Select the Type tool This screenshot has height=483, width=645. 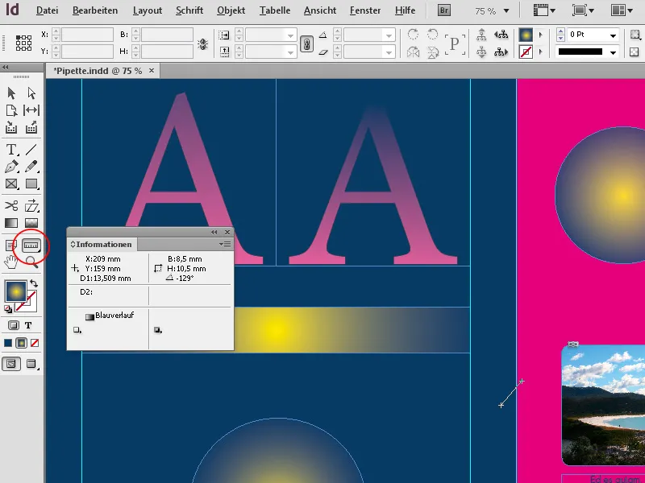tap(13, 150)
